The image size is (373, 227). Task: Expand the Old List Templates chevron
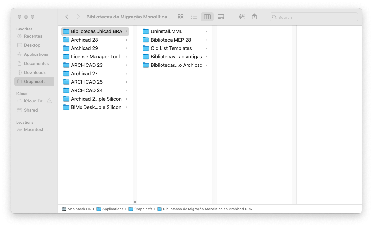[x=206, y=48]
